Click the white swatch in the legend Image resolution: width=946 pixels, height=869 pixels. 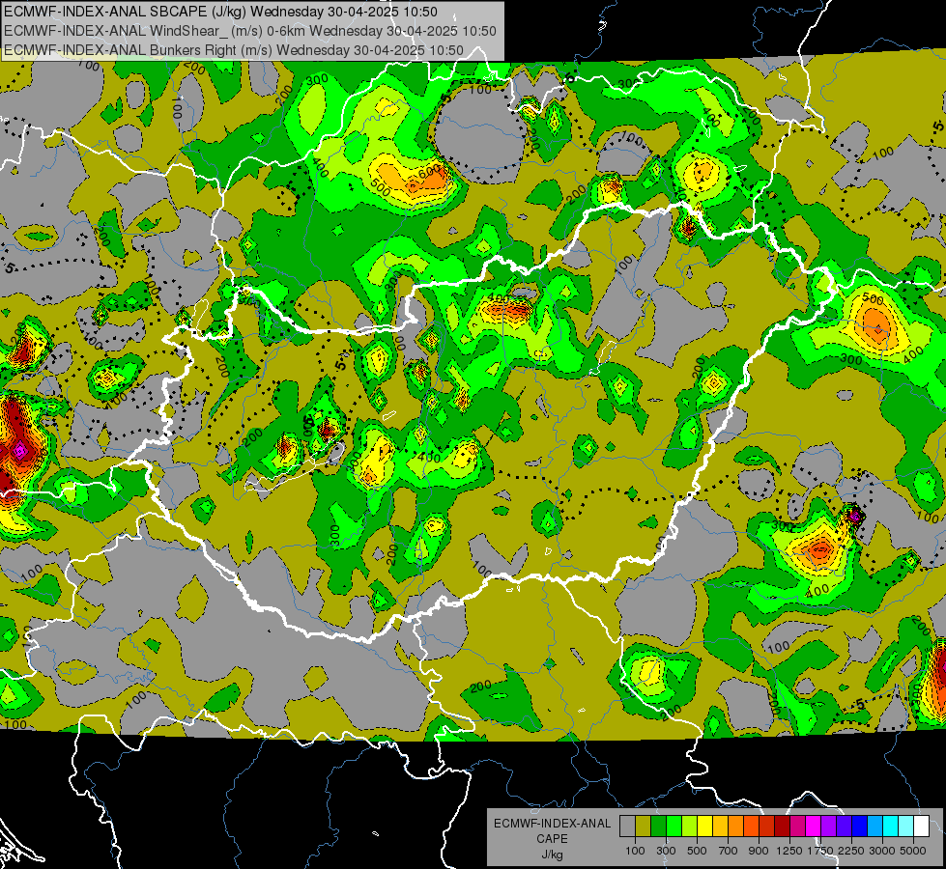coord(921,827)
